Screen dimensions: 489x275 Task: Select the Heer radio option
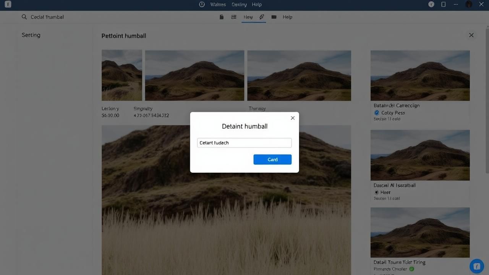pyautogui.click(x=377, y=192)
